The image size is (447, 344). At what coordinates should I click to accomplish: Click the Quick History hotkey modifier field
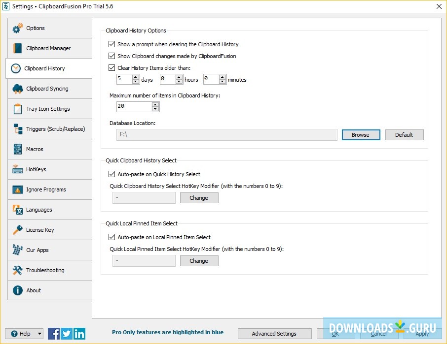(x=144, y=198)
